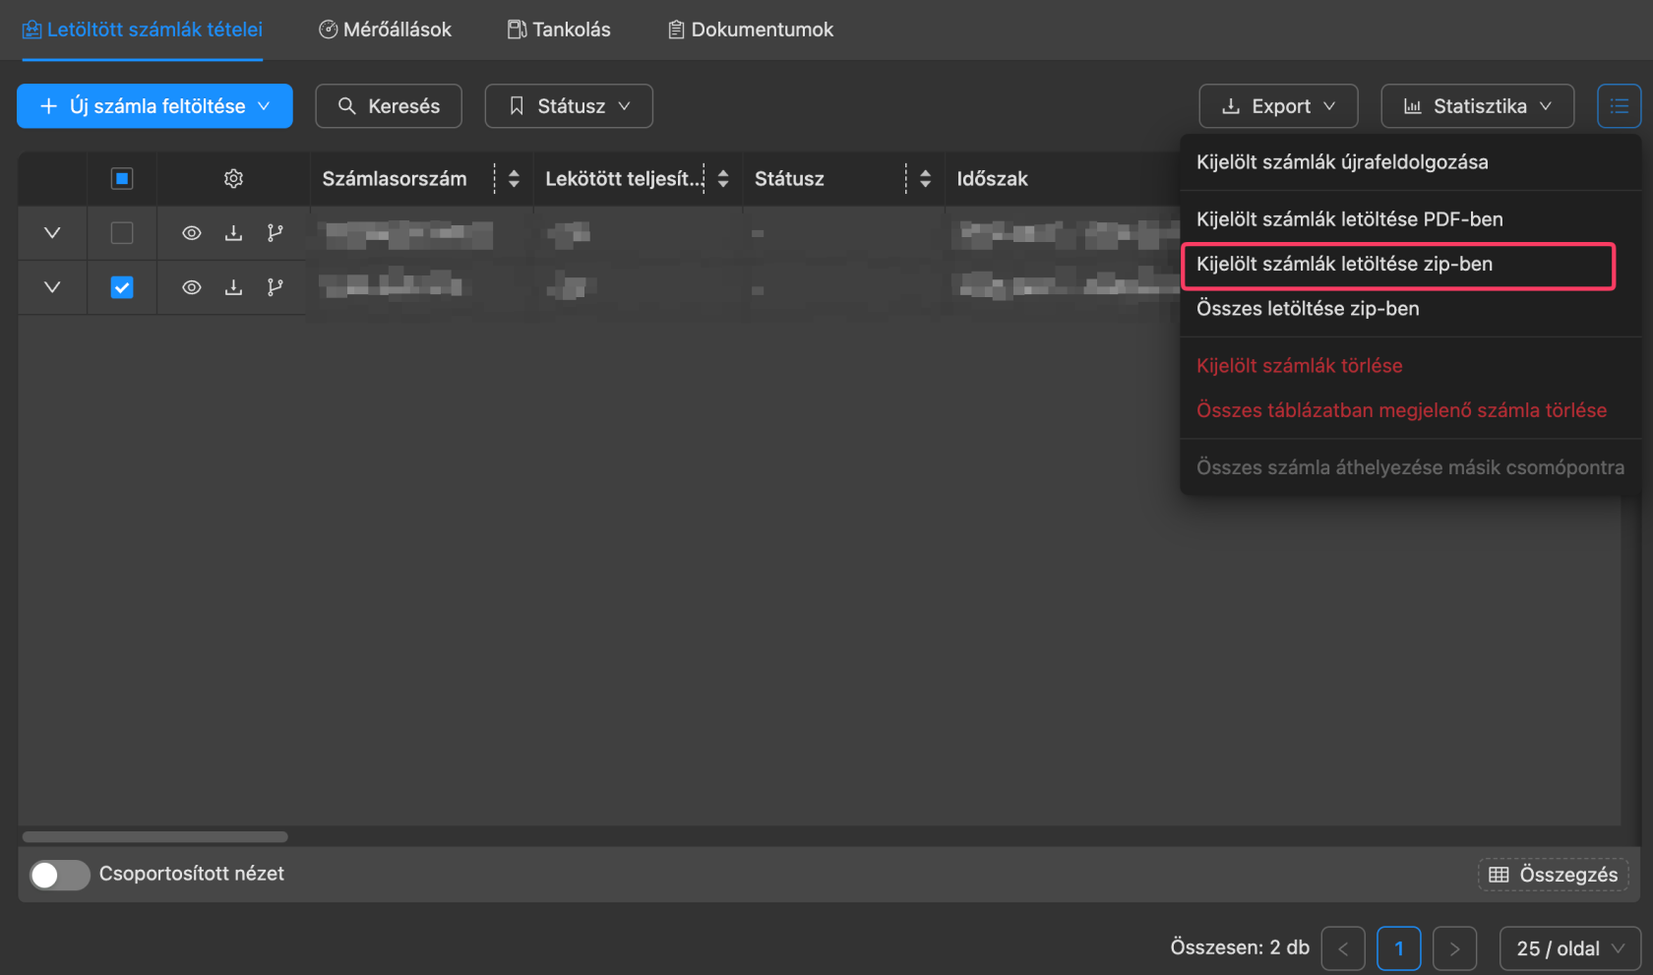
Task: Click the branch icon in second row
Action: click(x=275, y=287)
